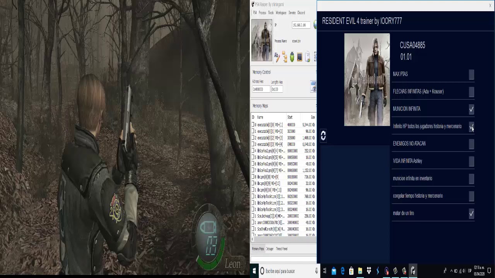This screenshot has width=495, height=278.
Task: Click the tree structure toolbar icon
Action: (285, 57)
